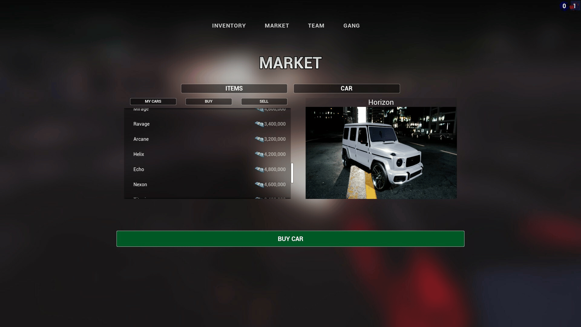This screenshot has height=327, width=581.
Task: Click the blue counter badge showing 0
Action: [x=564, y=6]
